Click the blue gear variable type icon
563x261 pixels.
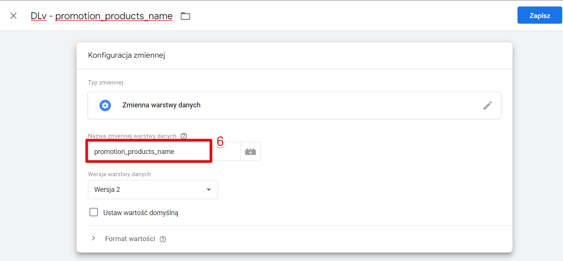[x=105, y=105]
